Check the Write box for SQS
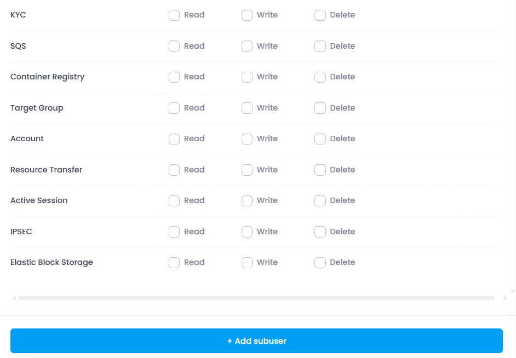Image resolution: width=516 pixels, height=358 pixels. click(x=247, y=47)
